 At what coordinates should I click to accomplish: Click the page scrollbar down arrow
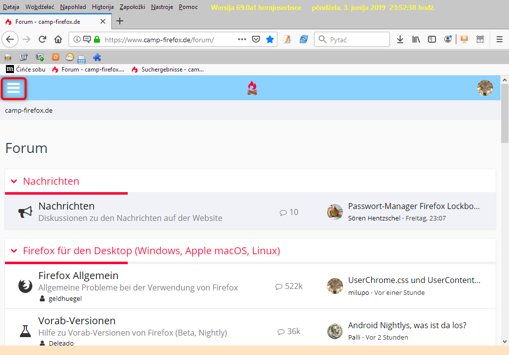pos(505,341)
